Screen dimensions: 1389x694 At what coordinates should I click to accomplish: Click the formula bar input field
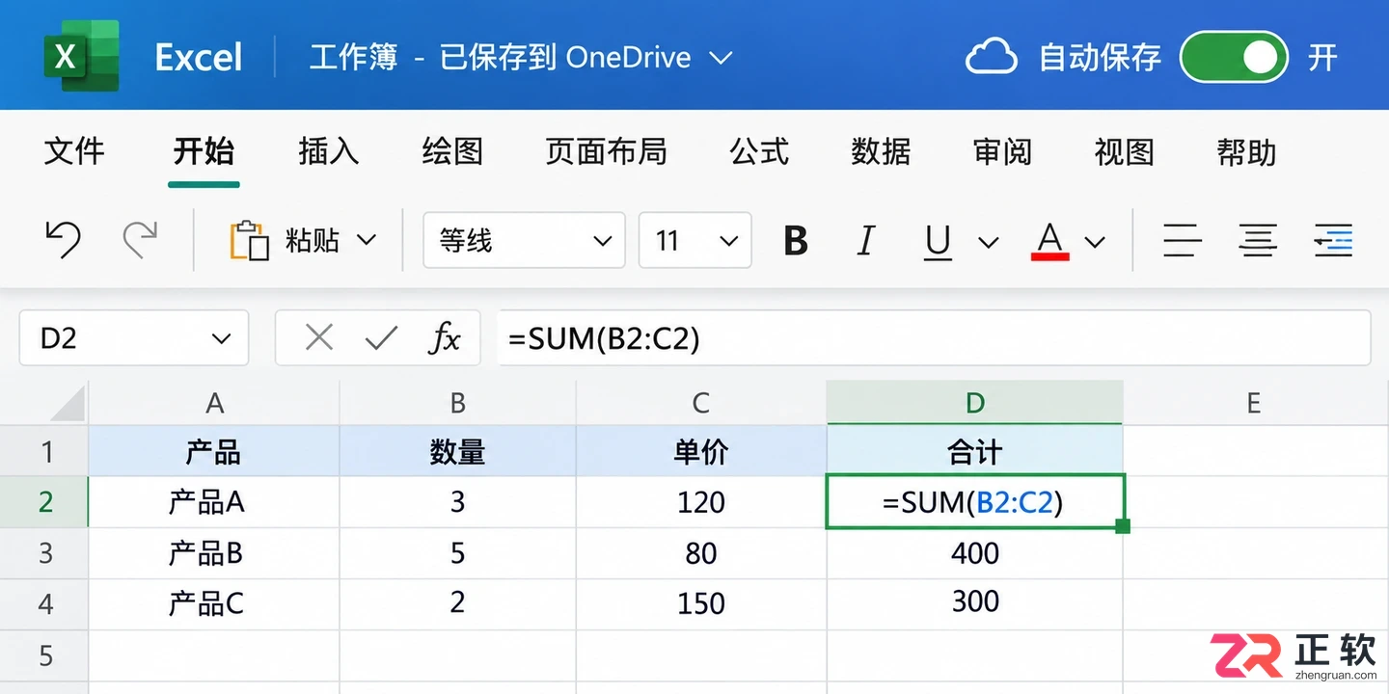tap(934, 338)
